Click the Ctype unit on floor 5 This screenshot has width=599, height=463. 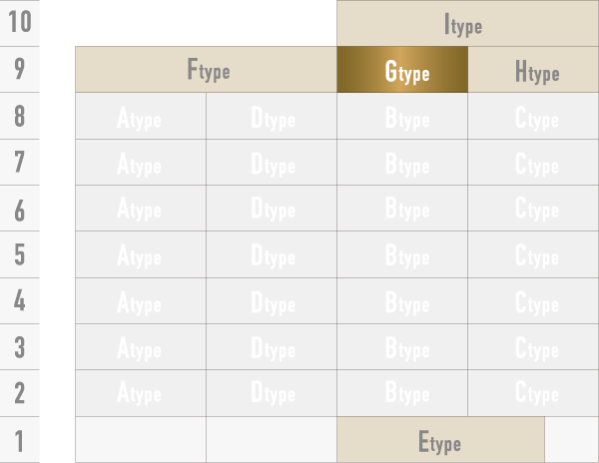(x=533, y=254)
